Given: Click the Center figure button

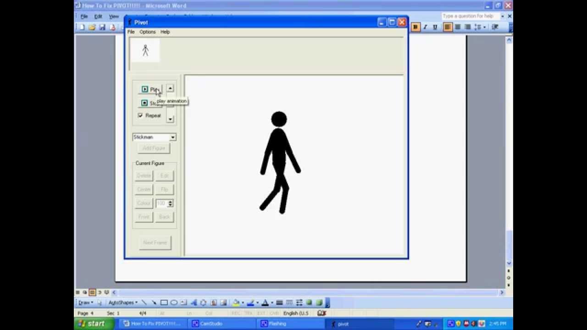Looking at the screenshot, I should (x=144, y=189).
